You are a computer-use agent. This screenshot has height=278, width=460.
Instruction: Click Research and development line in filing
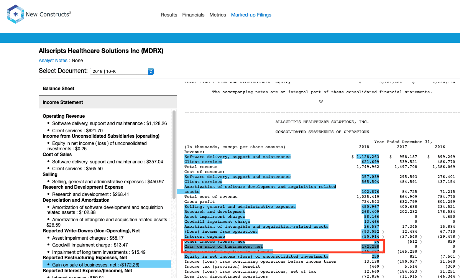[215, 212]
